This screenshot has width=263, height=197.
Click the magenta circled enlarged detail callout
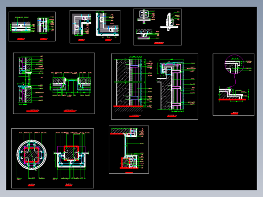(234, 64)
